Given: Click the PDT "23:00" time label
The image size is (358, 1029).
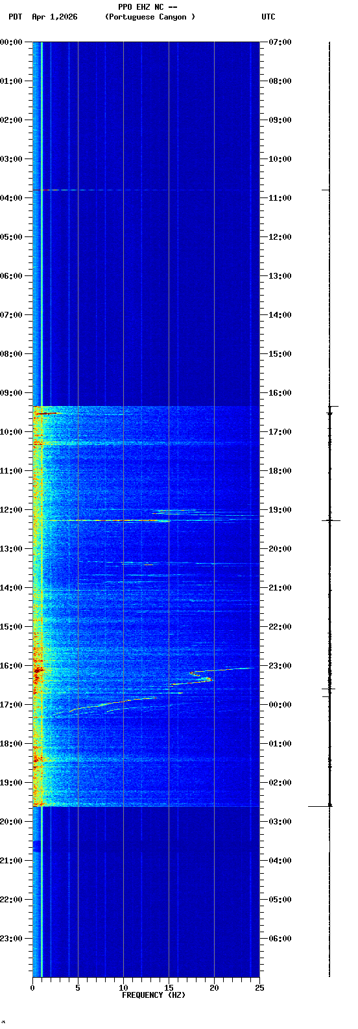Looking at the screenshot, I should [x=11, y=939].
